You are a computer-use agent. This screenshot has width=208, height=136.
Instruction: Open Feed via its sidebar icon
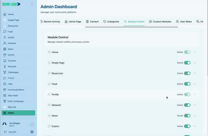pyautogui.click(x=5, y=31)
